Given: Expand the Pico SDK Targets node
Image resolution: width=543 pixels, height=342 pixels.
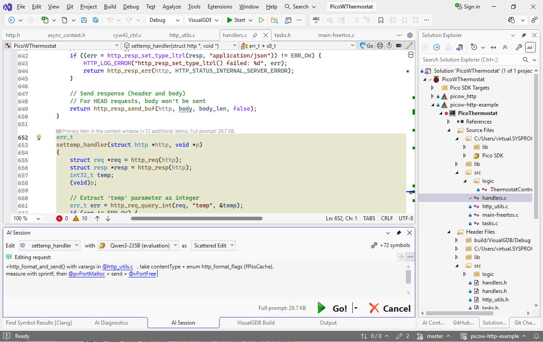Looking at the screenshot, I should coord(432,88).
